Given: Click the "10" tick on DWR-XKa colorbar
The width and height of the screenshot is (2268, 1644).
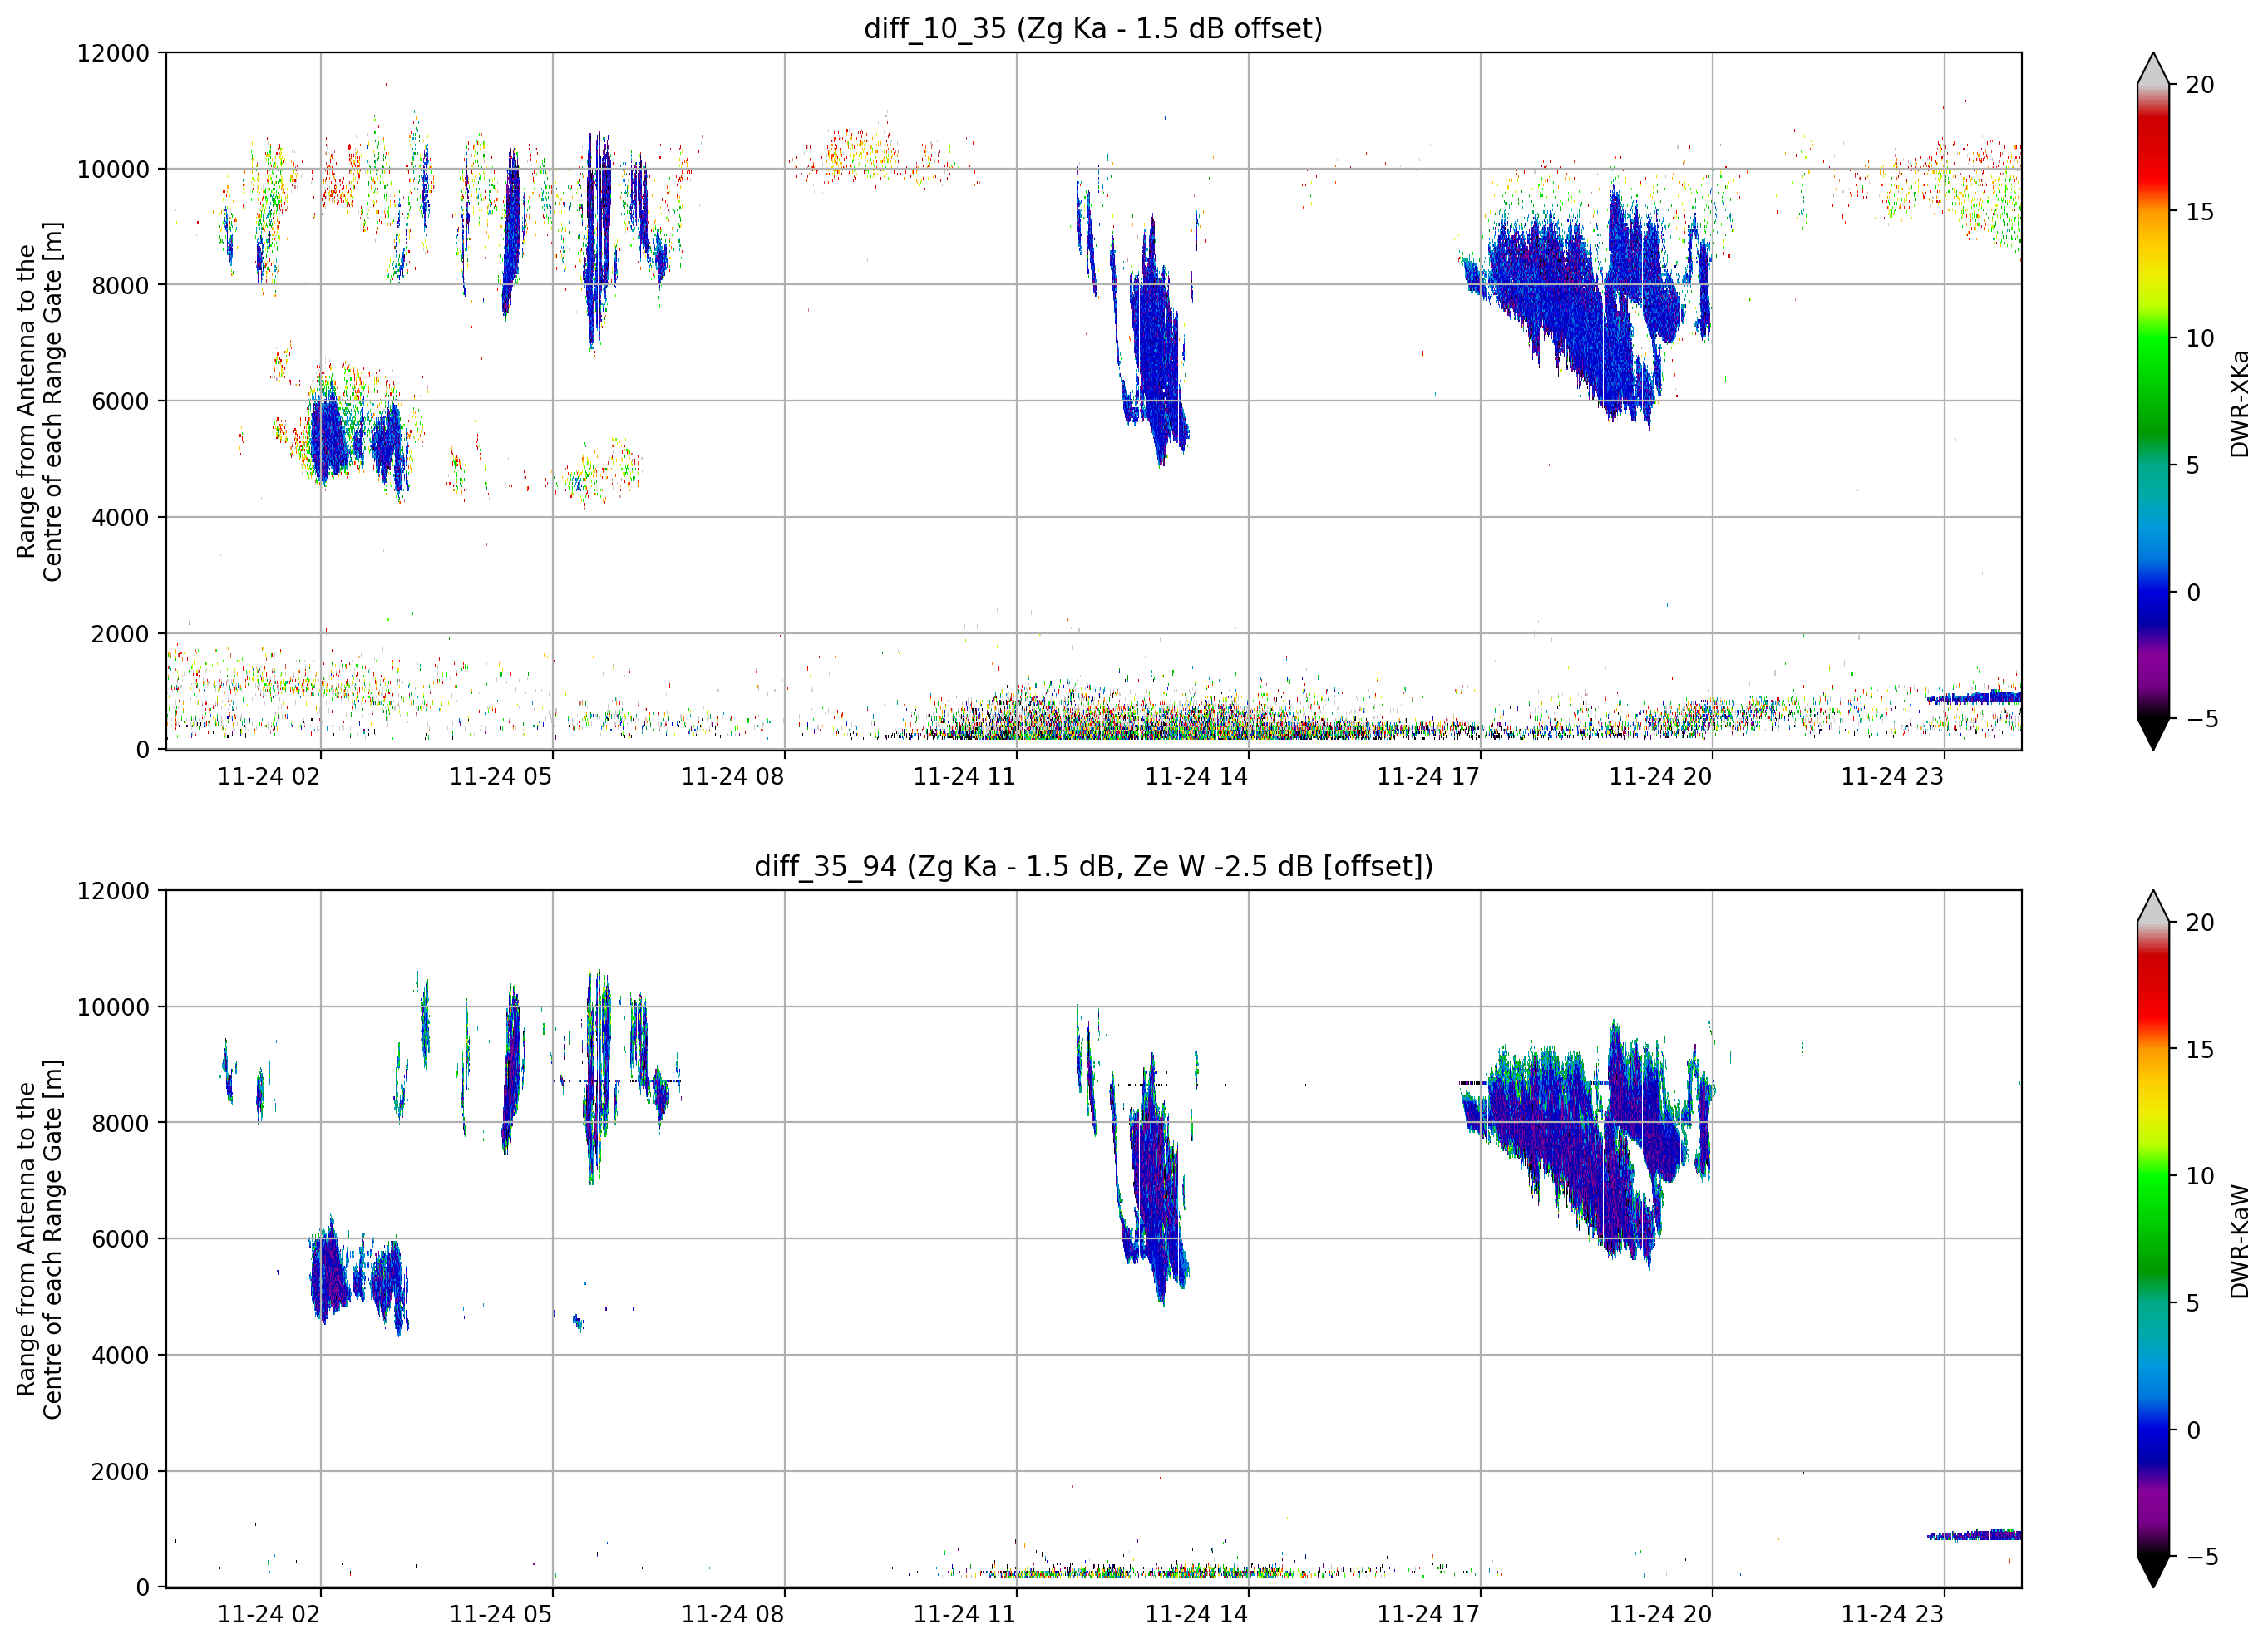Looking at the screenshot, I should tap(2200, 339).
